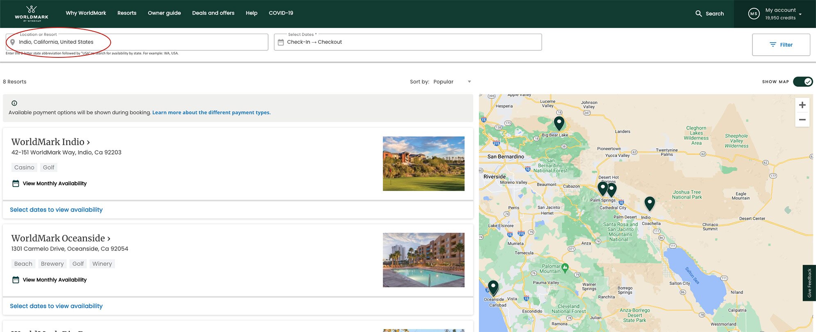Select the Indio map pin
The image size is (816, 332).
point(650,203)
